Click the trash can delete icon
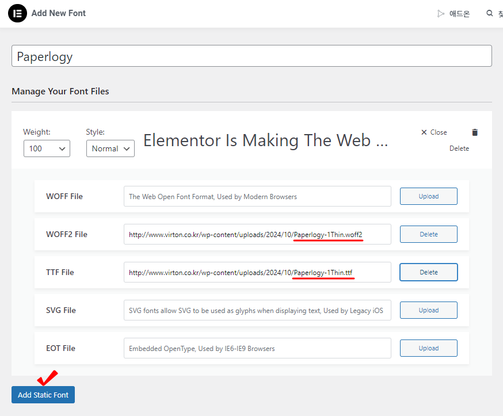 click(475, 132)
